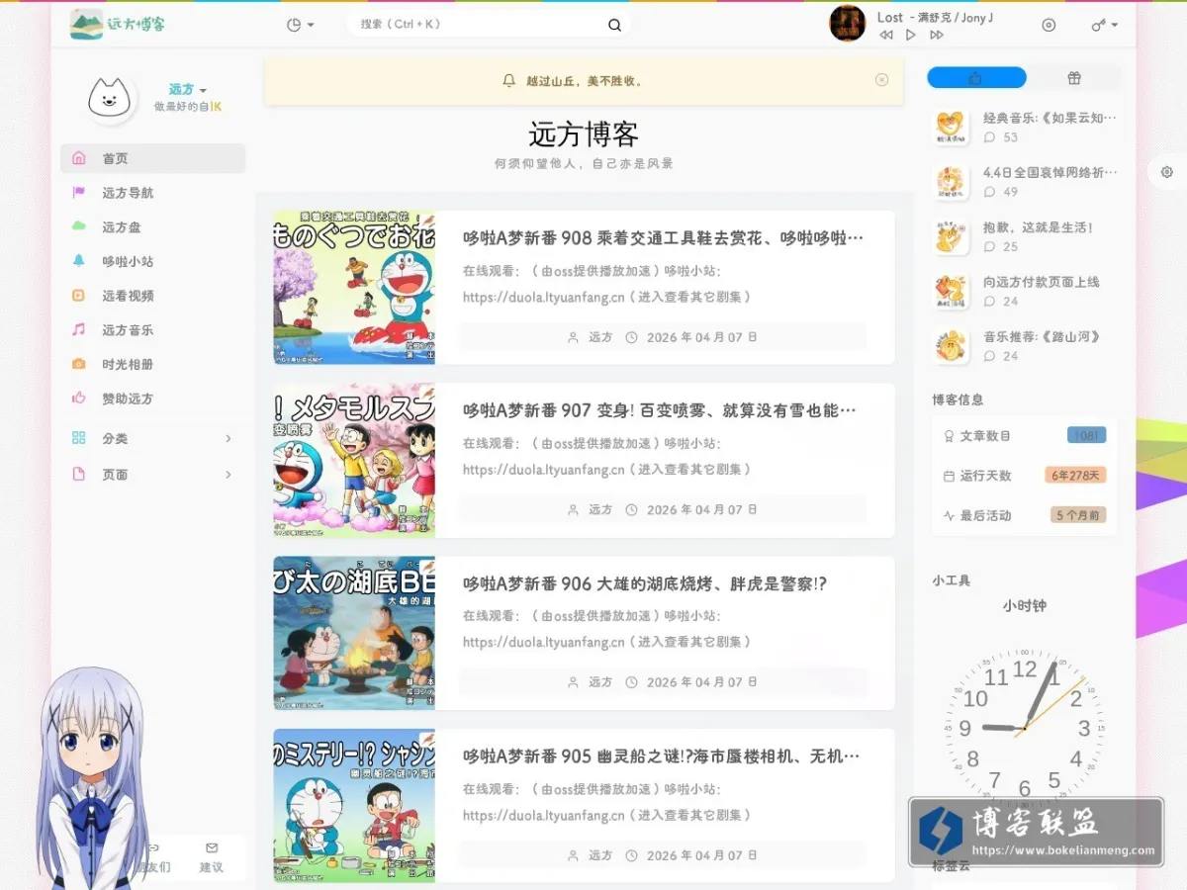Dismiss the 越过山丘 notice banner
This screenshot has height=890, width=1187.
click(881, 80)
